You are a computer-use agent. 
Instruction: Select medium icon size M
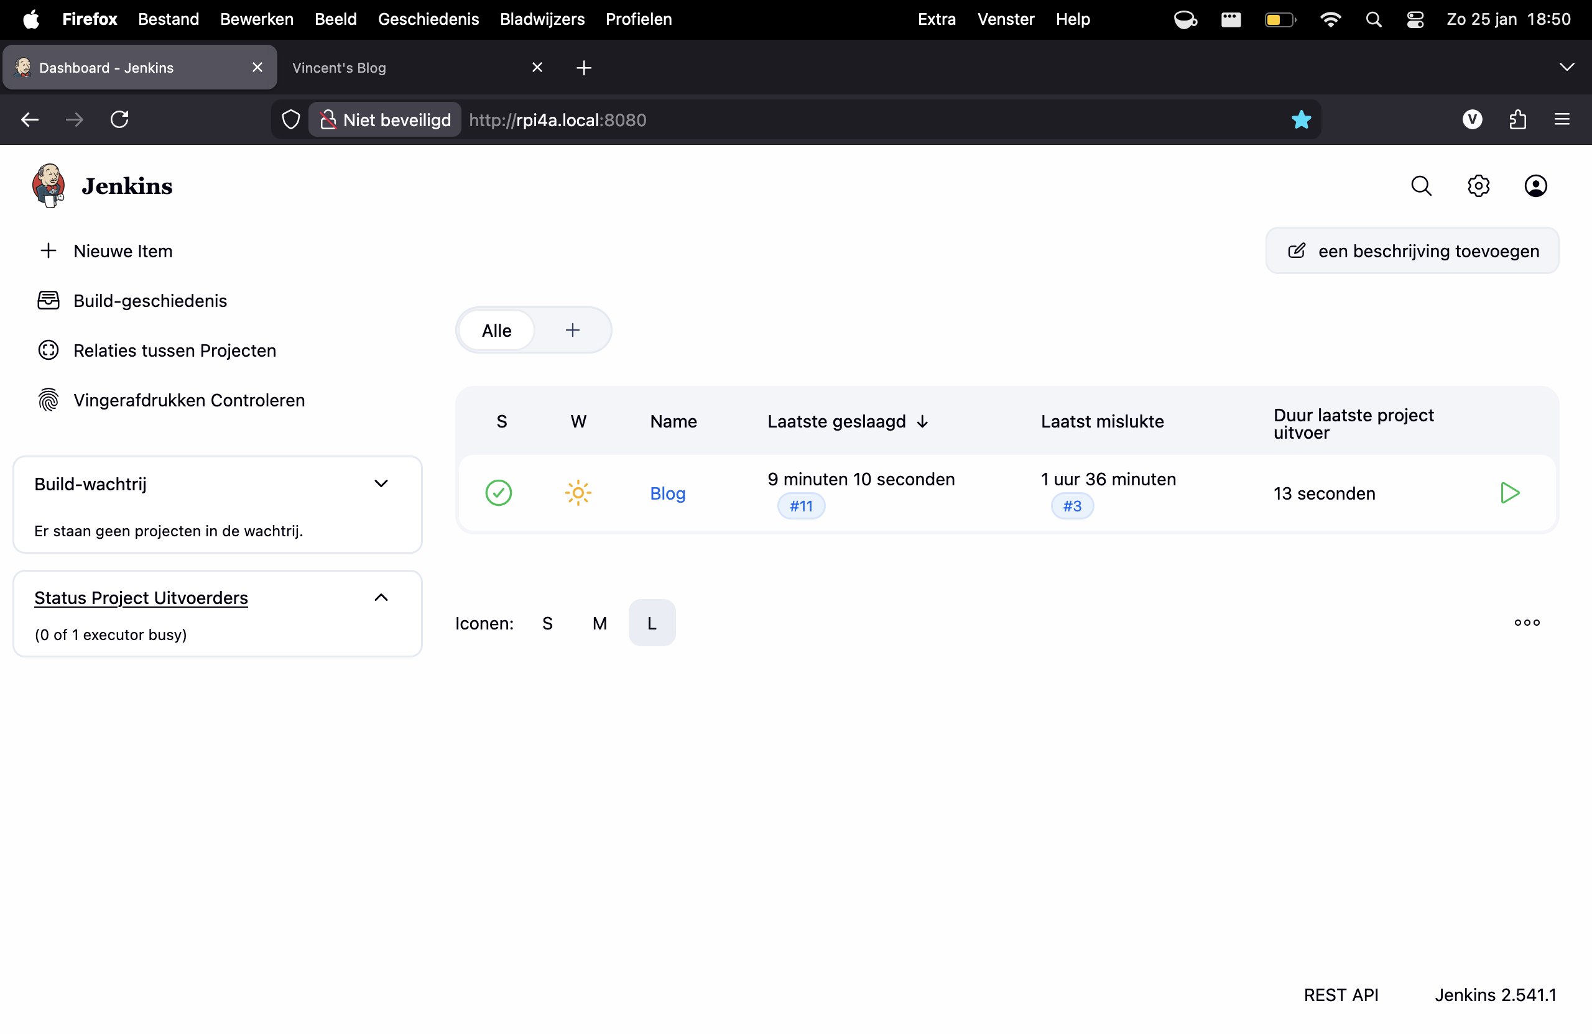click(x=599, y=622)
